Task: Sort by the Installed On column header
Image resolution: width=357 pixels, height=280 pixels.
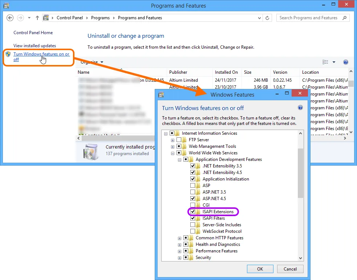Action: click(227, 72)
